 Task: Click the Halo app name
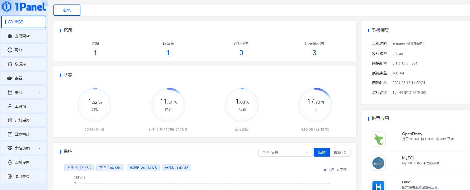tap(406, 182)
